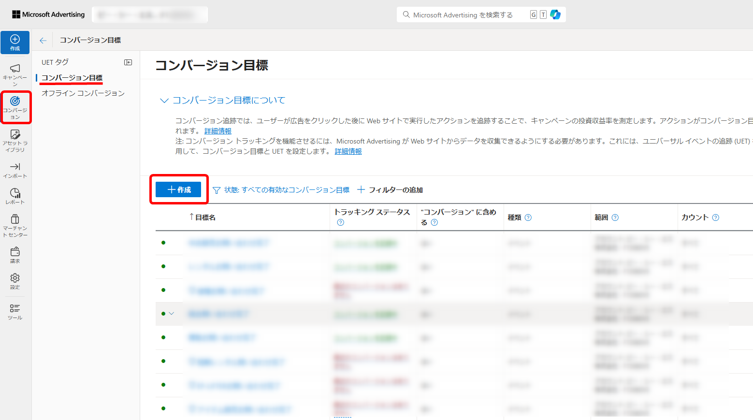Open the first 詳細情報 link

click(x=217, y=131)
